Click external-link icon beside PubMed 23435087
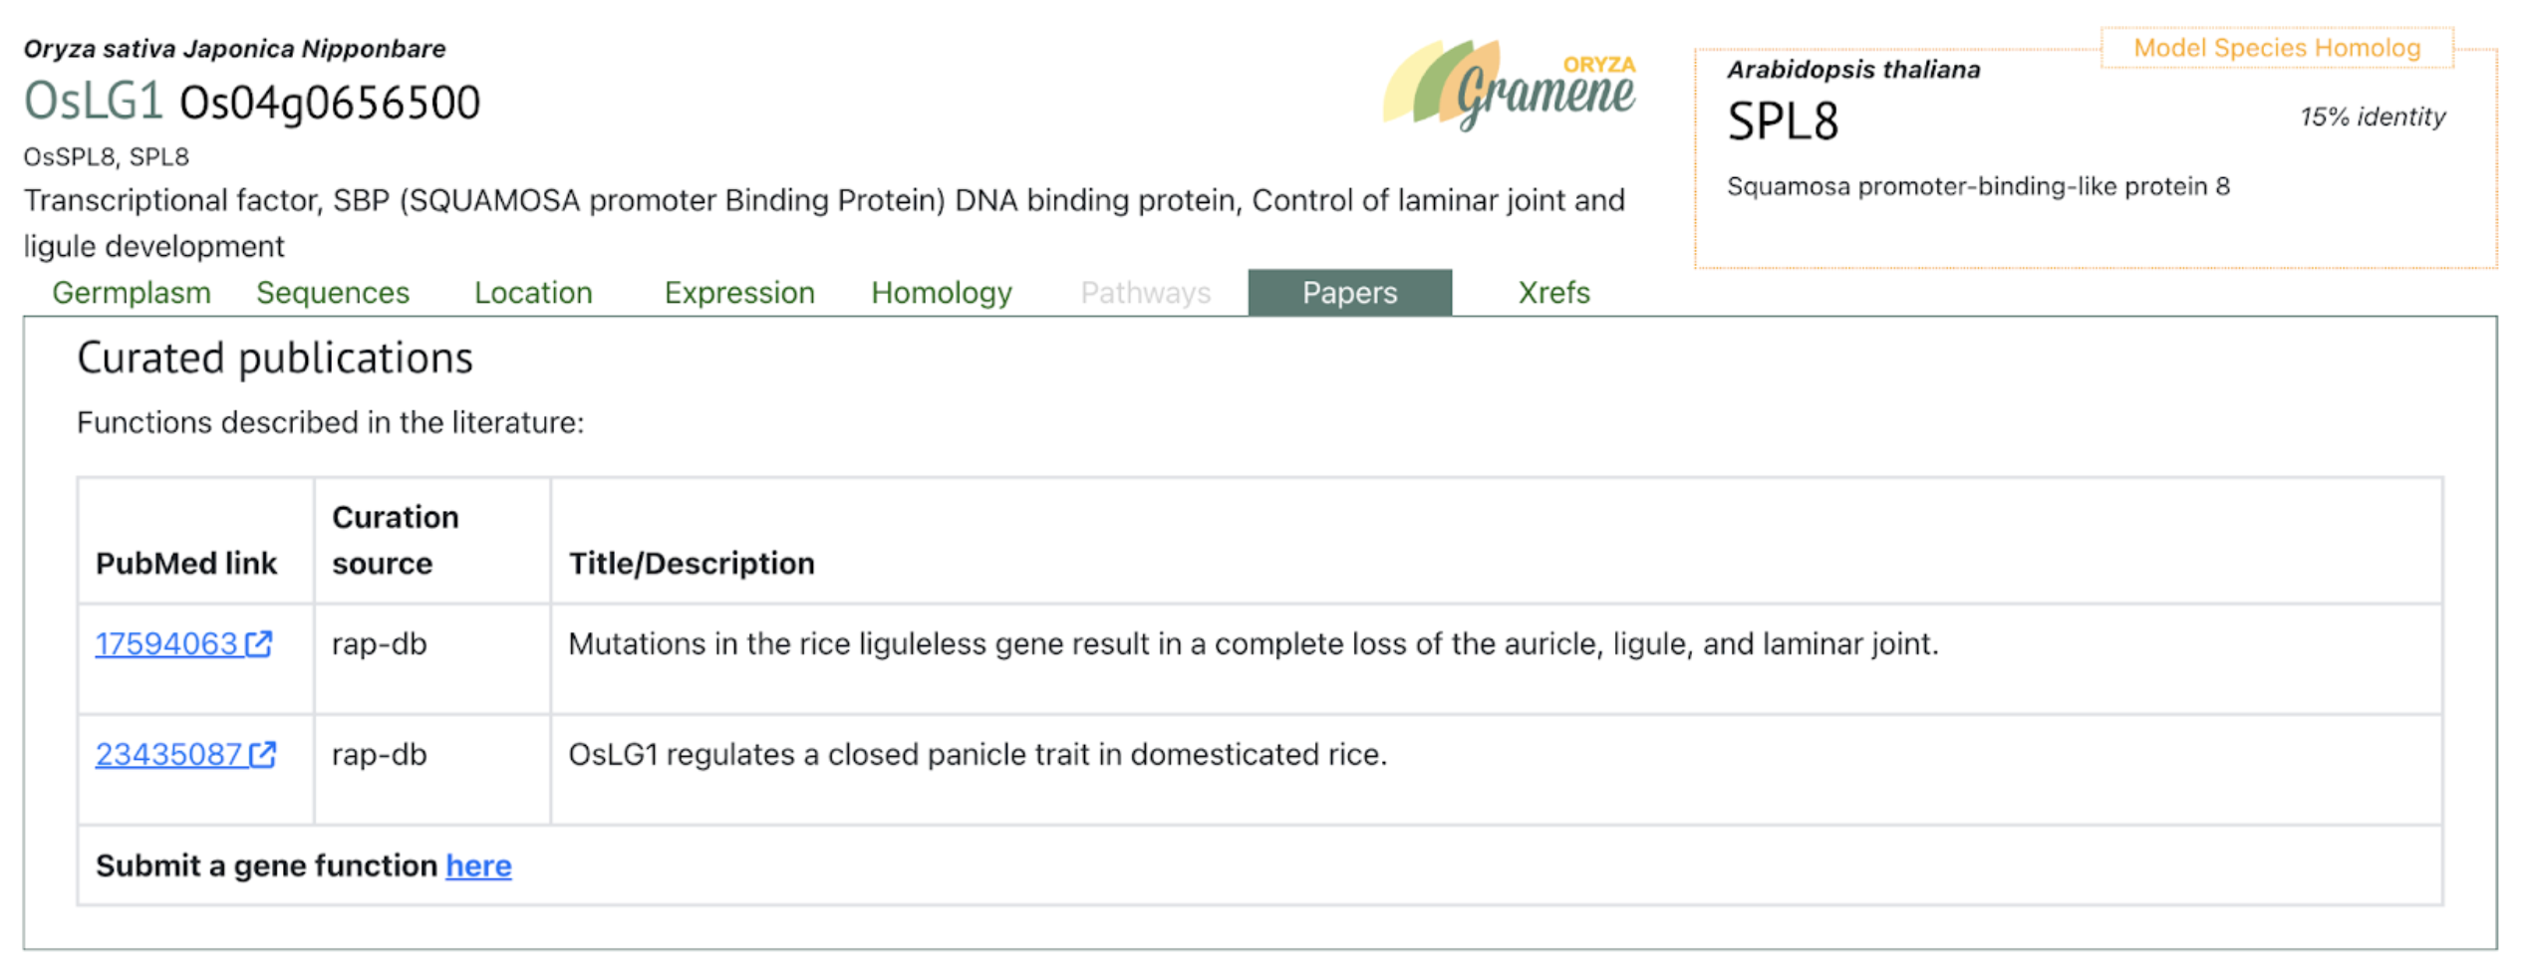 point(263,755)
